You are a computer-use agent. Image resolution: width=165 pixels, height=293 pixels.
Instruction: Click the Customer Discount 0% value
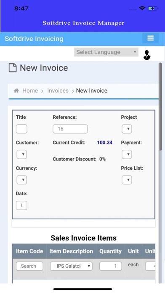pyautogui.click(x=102, y=159)
